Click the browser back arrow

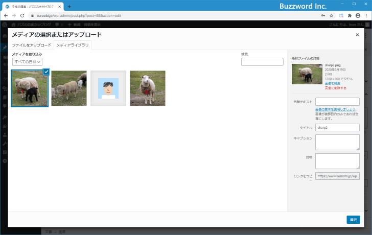click(x=6, y=15)
